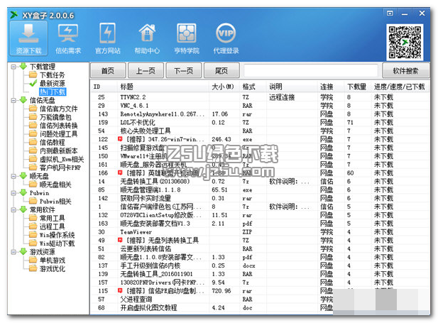
Task: Click the red 推荐 badge on 无盘列表转换工具
Action: 121,240
